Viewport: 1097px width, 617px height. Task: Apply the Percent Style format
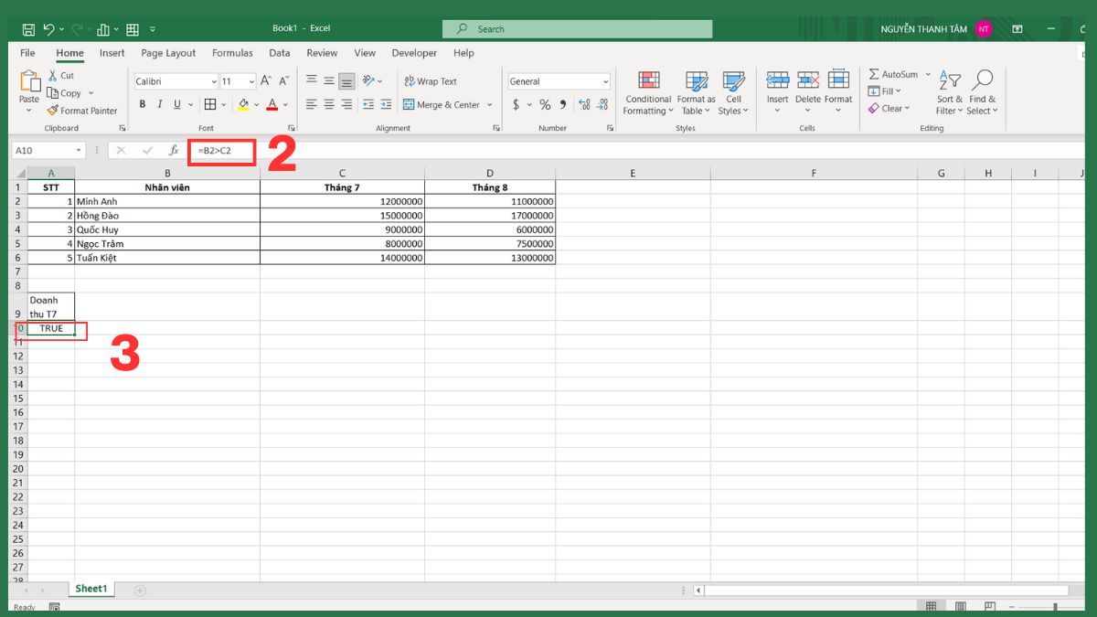point(543,104)
